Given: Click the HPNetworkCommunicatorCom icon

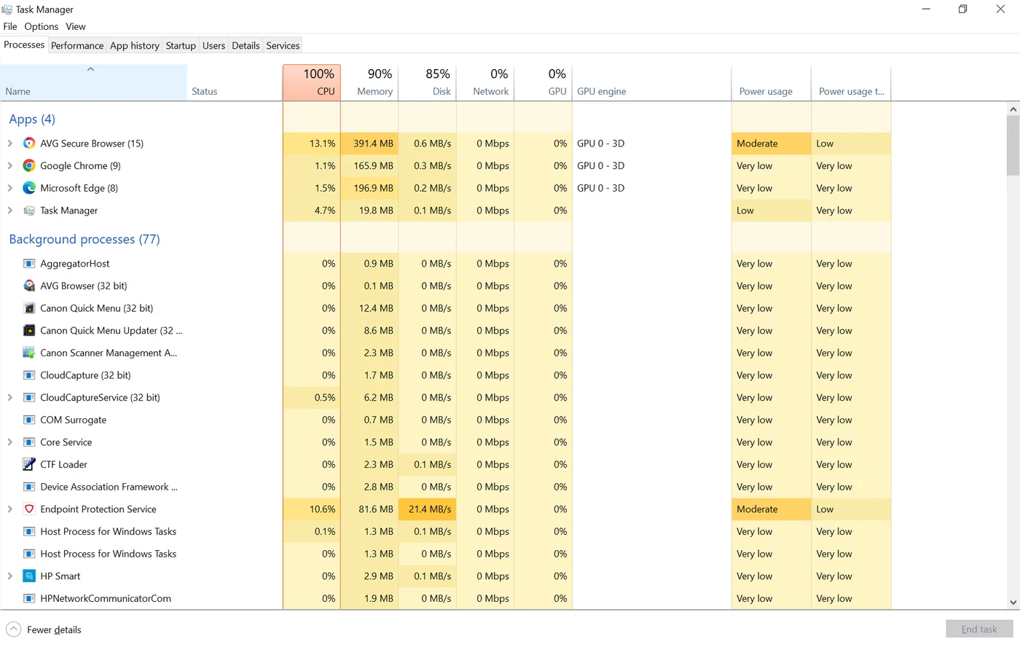Looking at the screenshot, I should click(29, 598).
